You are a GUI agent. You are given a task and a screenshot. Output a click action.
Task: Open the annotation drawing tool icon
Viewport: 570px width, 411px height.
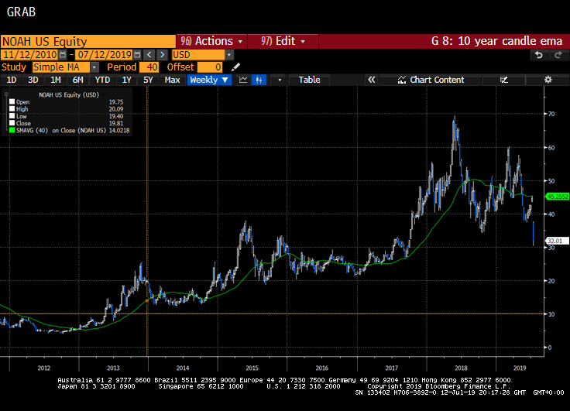click(504, 80)
